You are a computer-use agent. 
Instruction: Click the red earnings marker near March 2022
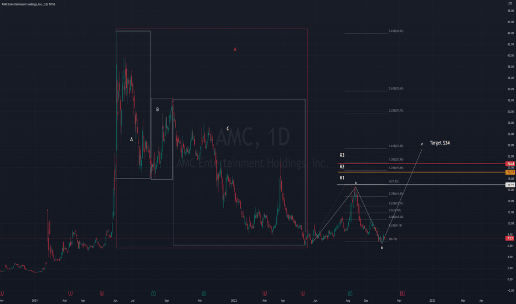point(265,293)
